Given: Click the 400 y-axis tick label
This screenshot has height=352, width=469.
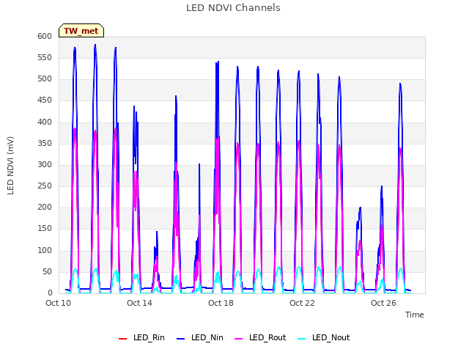Looking at the screenshot, I should click(x=45, y=122).
